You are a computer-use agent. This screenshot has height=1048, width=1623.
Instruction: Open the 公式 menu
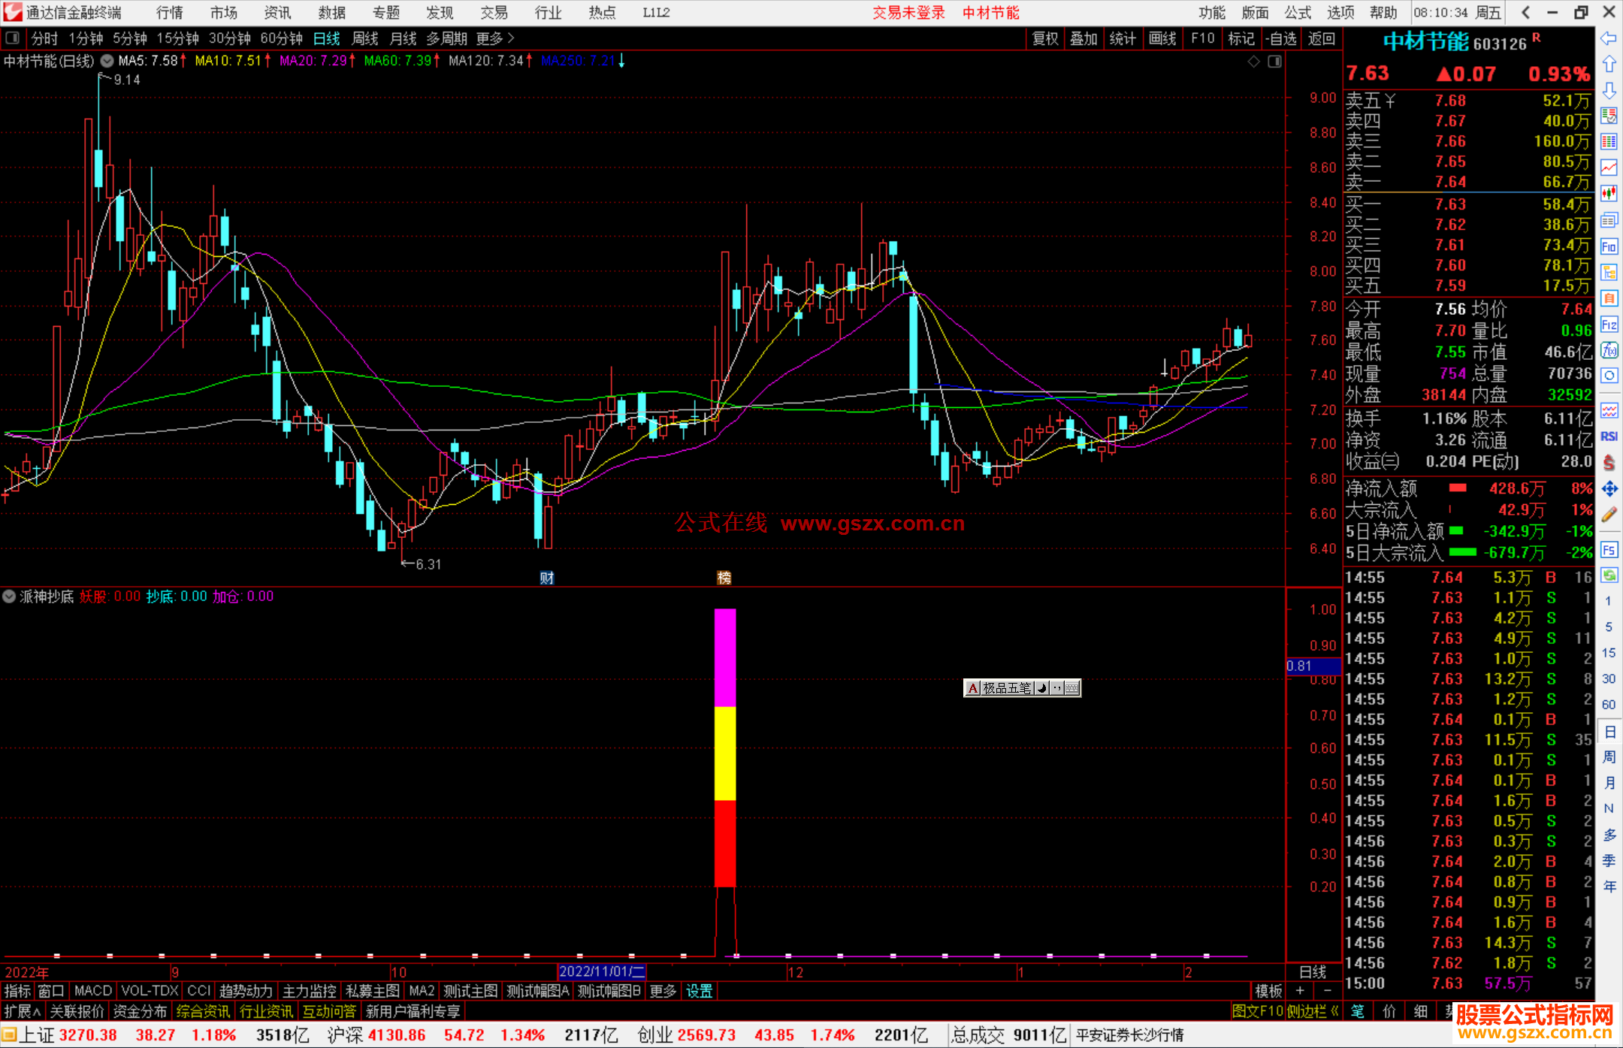[1298, 13]
